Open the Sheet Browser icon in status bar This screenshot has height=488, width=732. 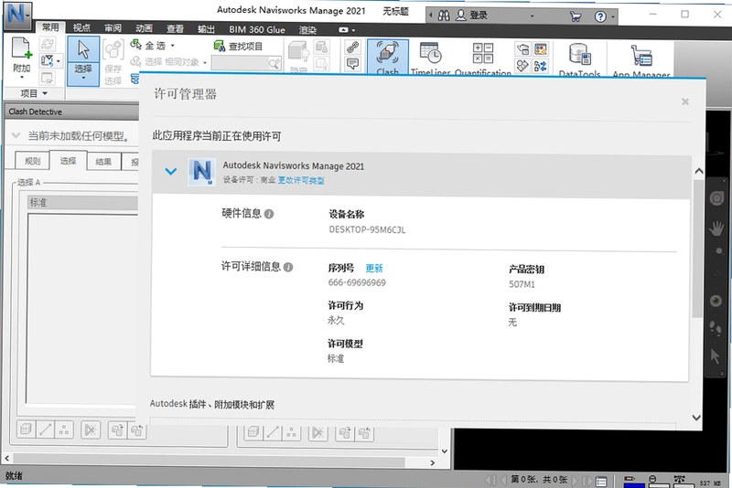[x=601, y=481]
